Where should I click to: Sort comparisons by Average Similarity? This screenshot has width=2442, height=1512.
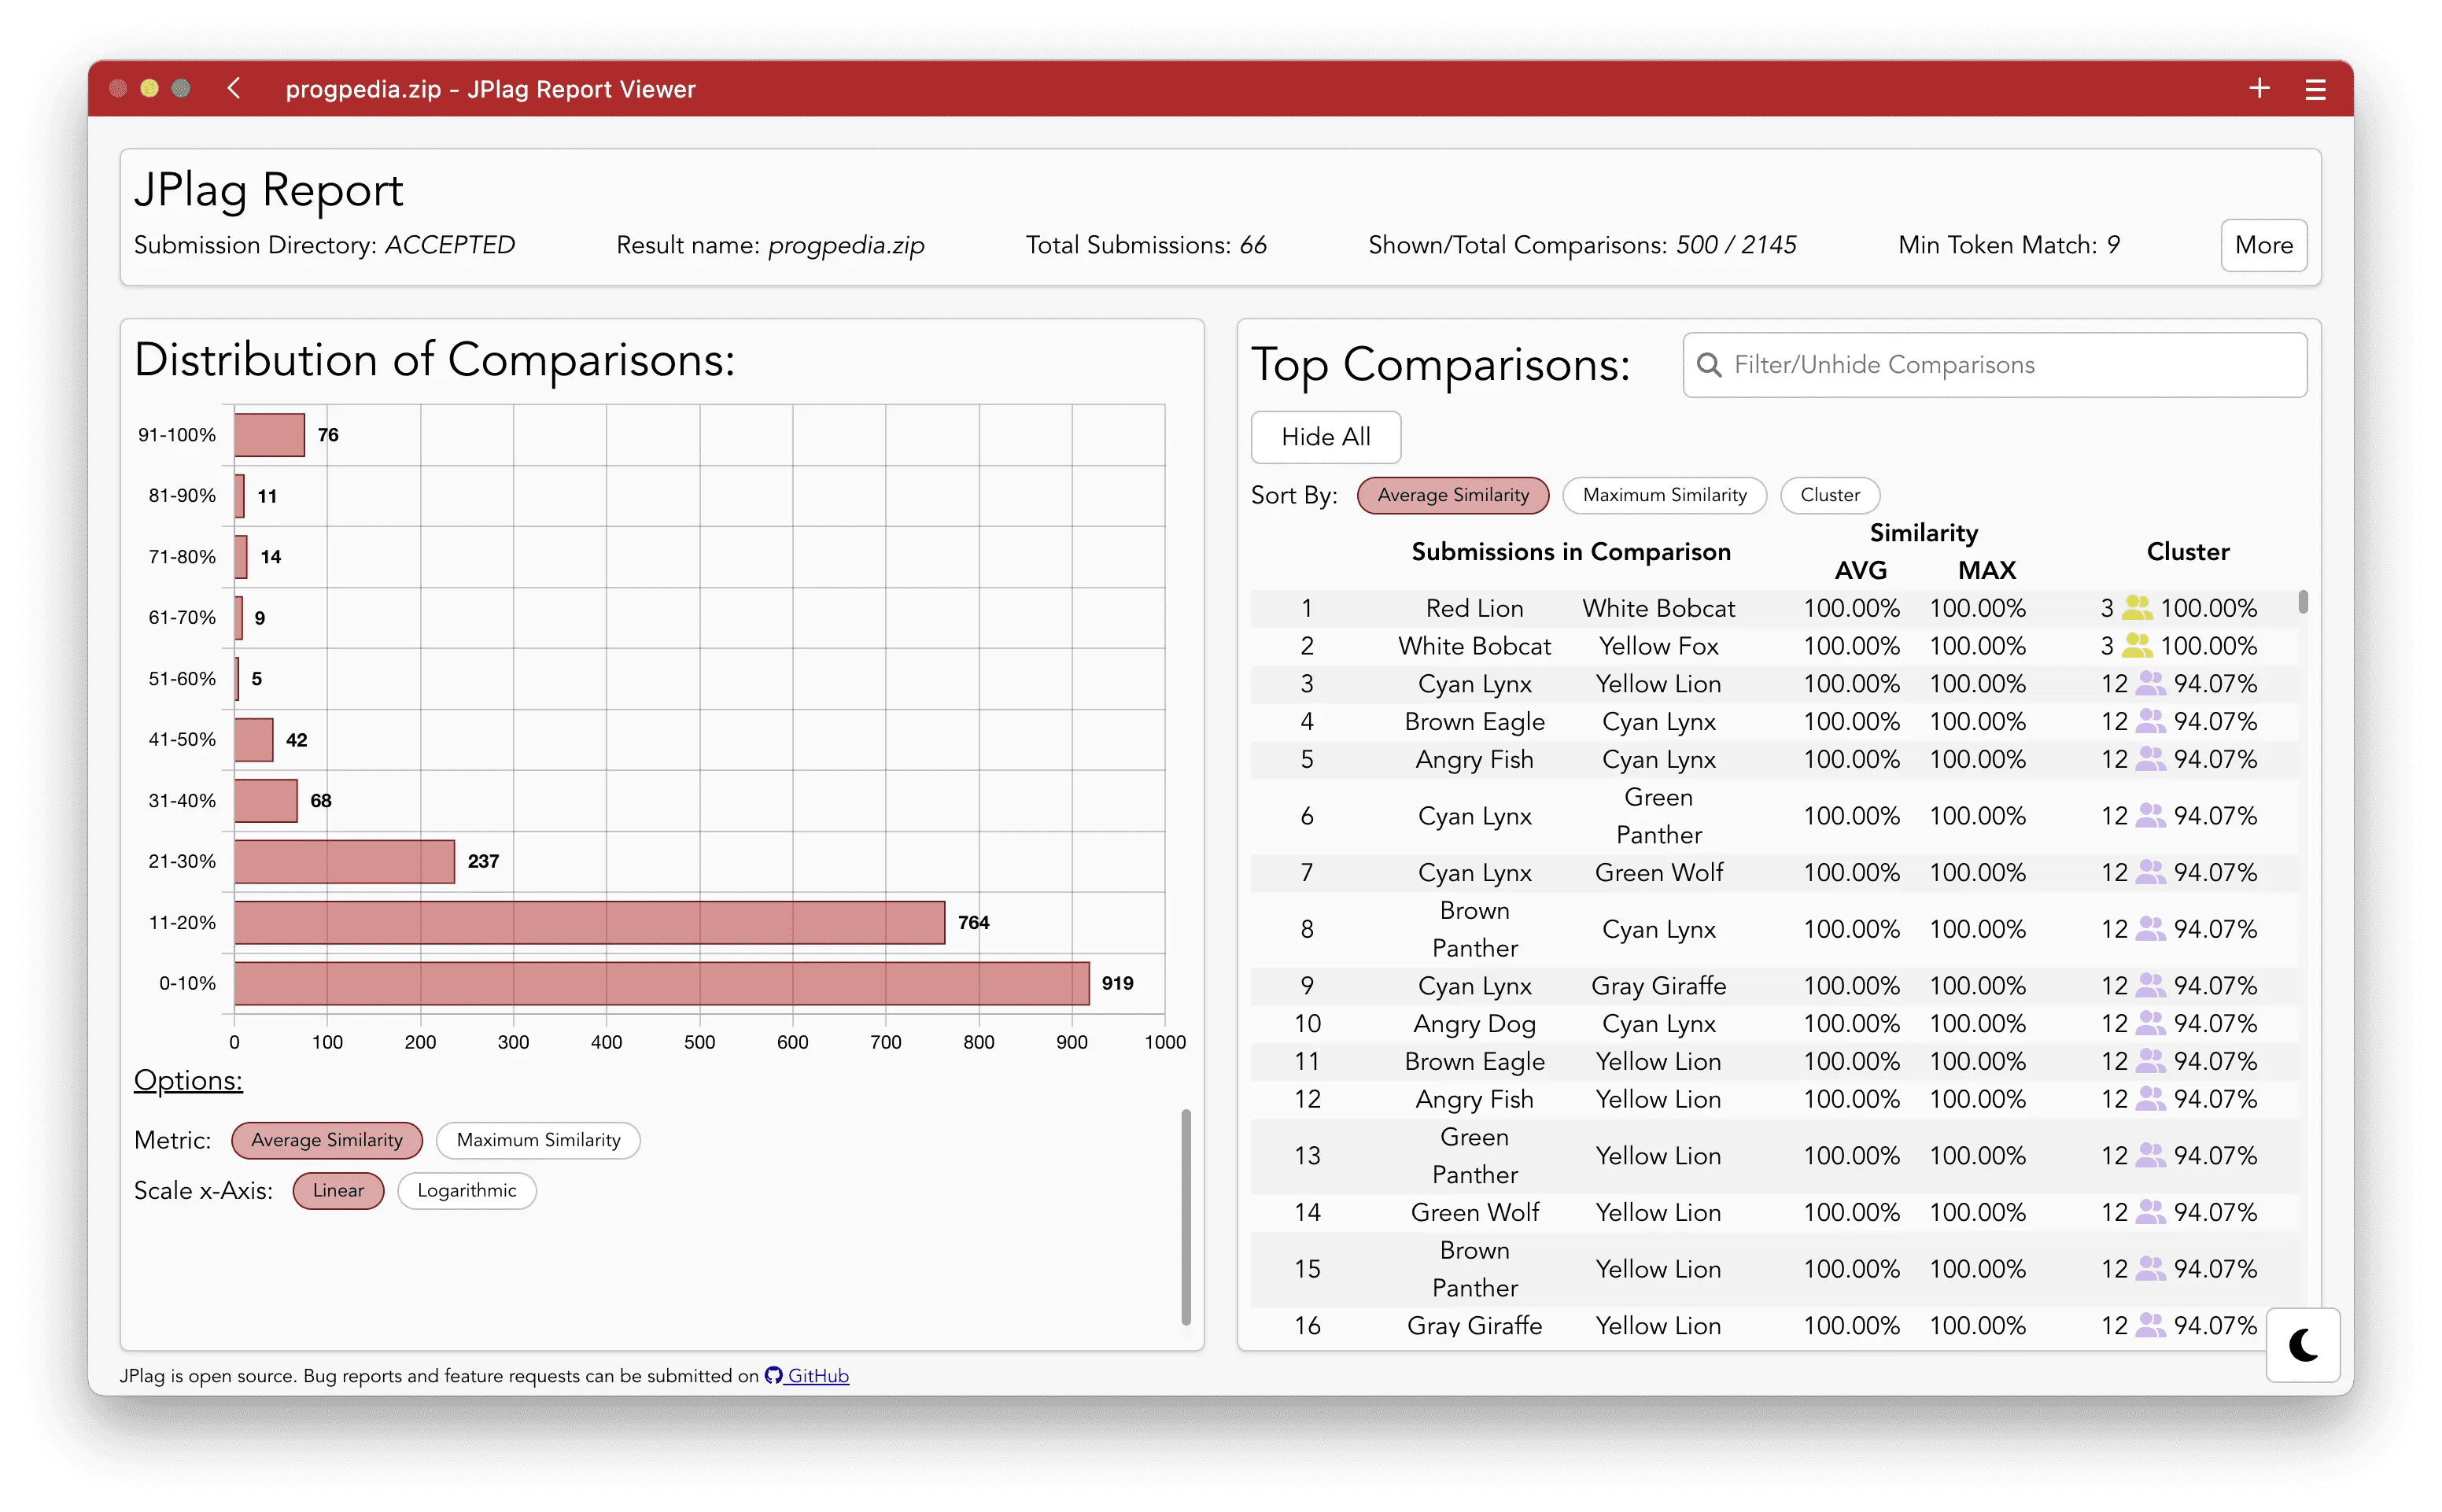click(1452, 495)
